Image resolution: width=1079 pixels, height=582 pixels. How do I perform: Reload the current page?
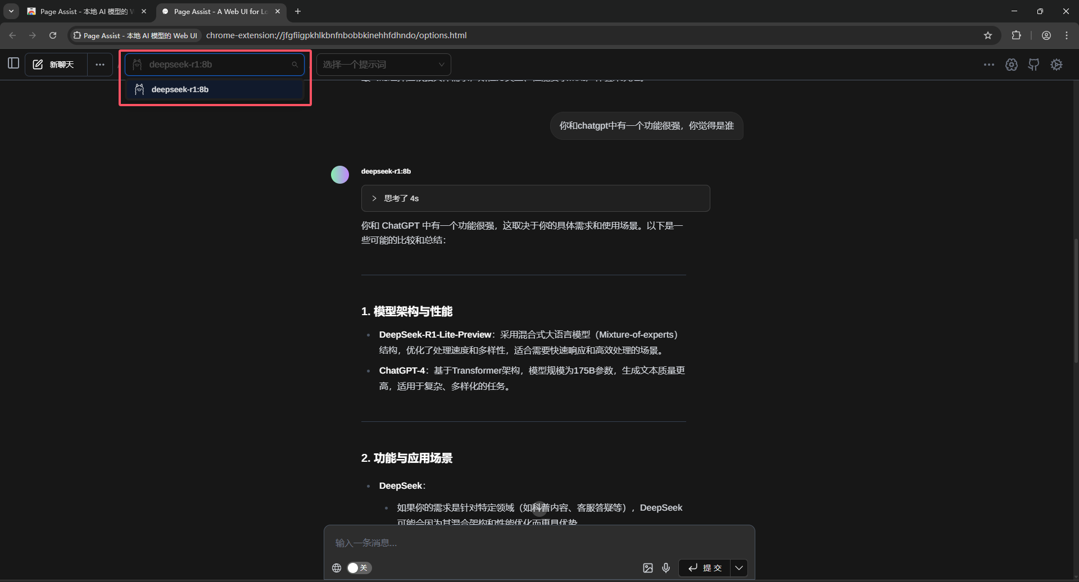(53, 35)
